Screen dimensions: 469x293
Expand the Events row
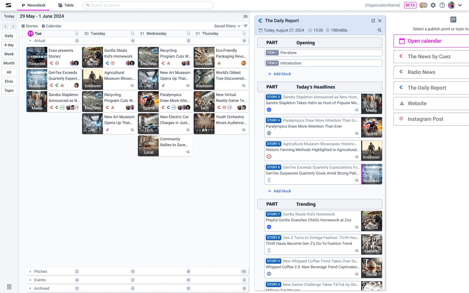coord(30,280)
